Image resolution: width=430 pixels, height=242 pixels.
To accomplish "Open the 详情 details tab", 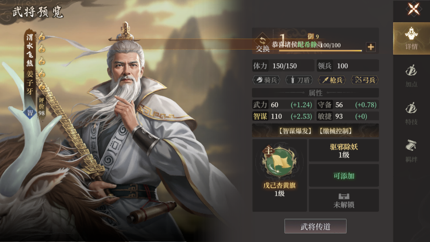I will [411, 38].
